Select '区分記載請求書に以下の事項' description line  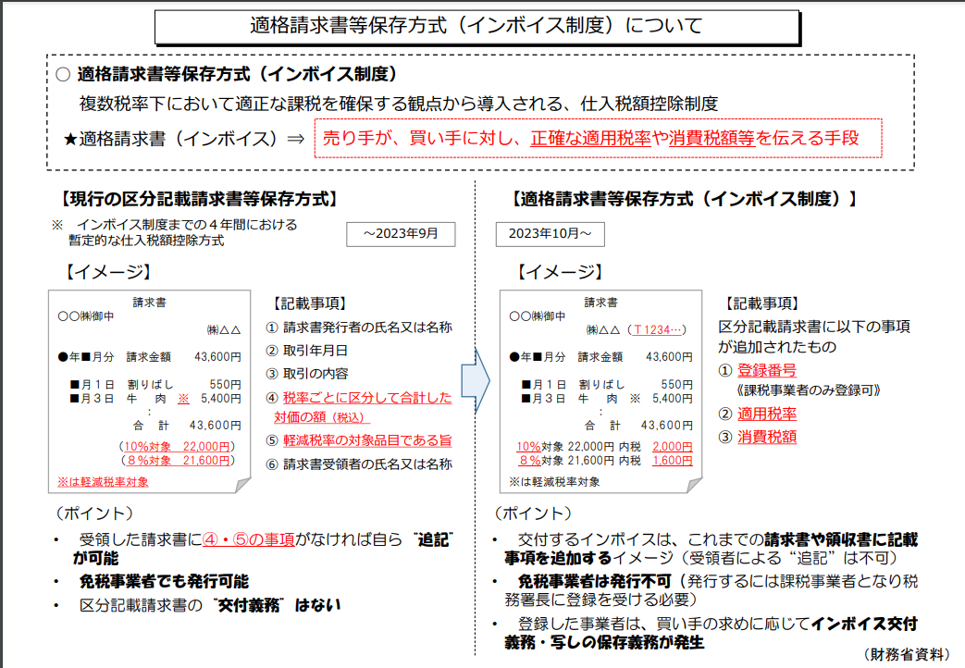tap(814, 327)
